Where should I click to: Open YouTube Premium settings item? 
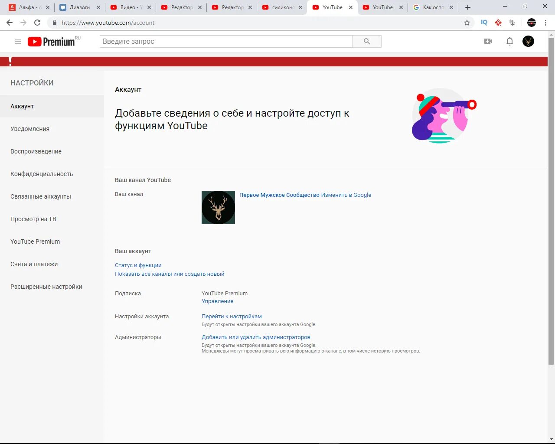coord(52,242)
